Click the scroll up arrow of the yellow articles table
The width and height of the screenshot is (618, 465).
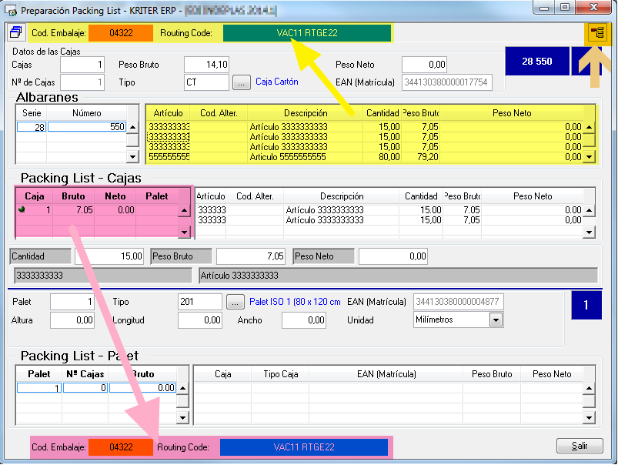(x=590, y=127)
